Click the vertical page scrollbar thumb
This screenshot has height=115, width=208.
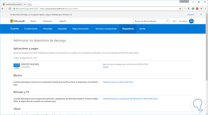[207, 47]
